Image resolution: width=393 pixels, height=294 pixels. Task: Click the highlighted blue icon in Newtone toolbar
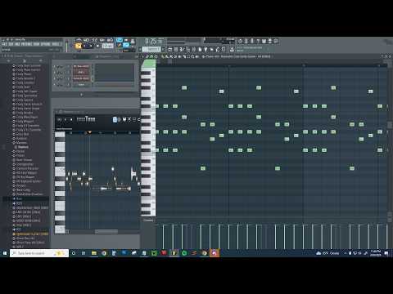pyautogui.click(x=115, y=119)
